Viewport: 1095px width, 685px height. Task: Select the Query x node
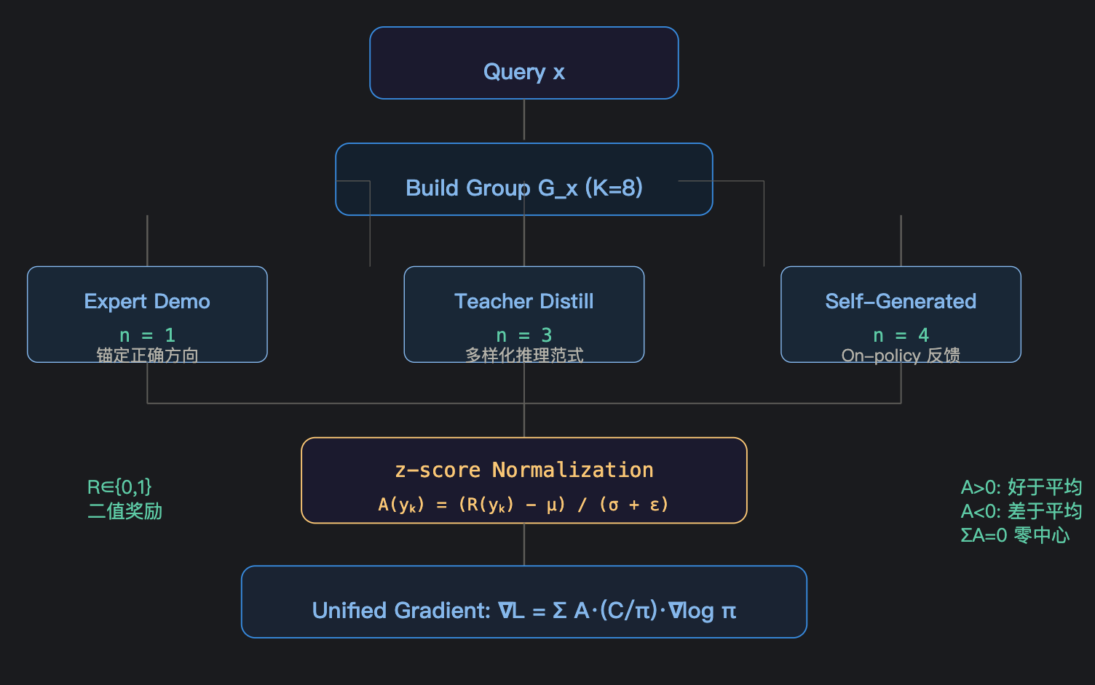[x=524, y=63]
